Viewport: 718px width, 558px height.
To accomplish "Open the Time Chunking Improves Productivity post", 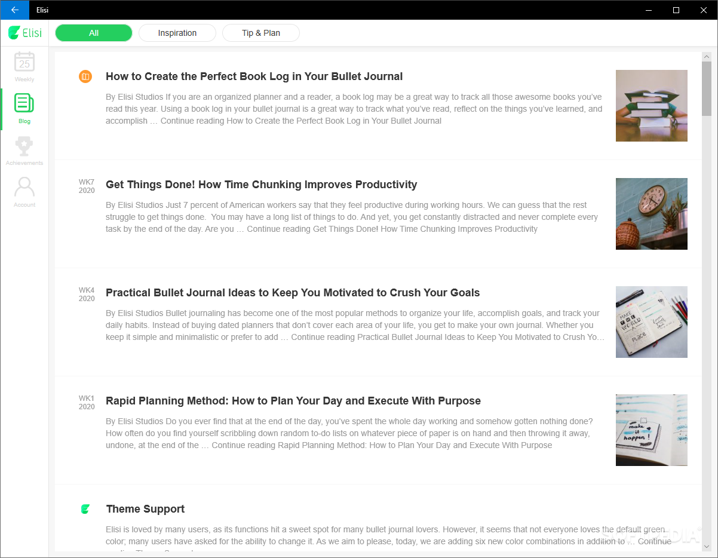I will click(x=261, y=185).
